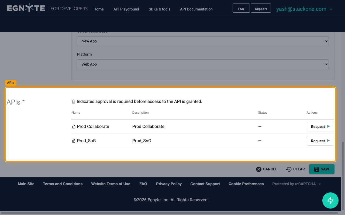Screen dimensions: 345x215
Task: Click the Clear reset arrow icon
Action: pyautogui.click(x=289, y=169)
